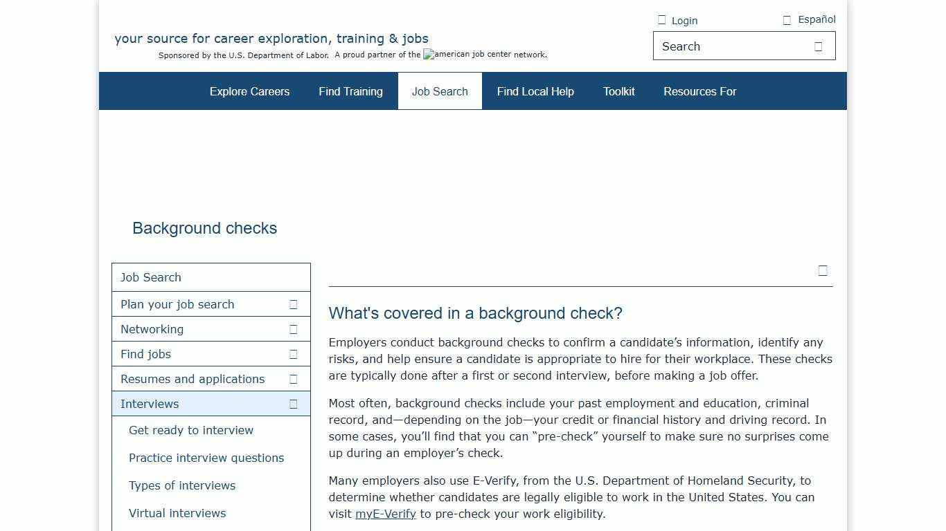Expand the Find jobs section
This screenshot has height=531, width=946.
(292, 354)
